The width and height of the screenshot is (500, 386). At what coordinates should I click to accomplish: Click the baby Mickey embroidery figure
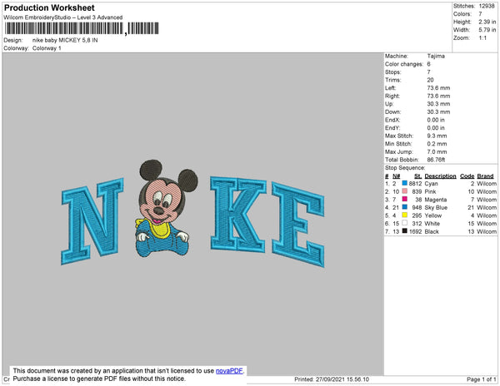166,209
